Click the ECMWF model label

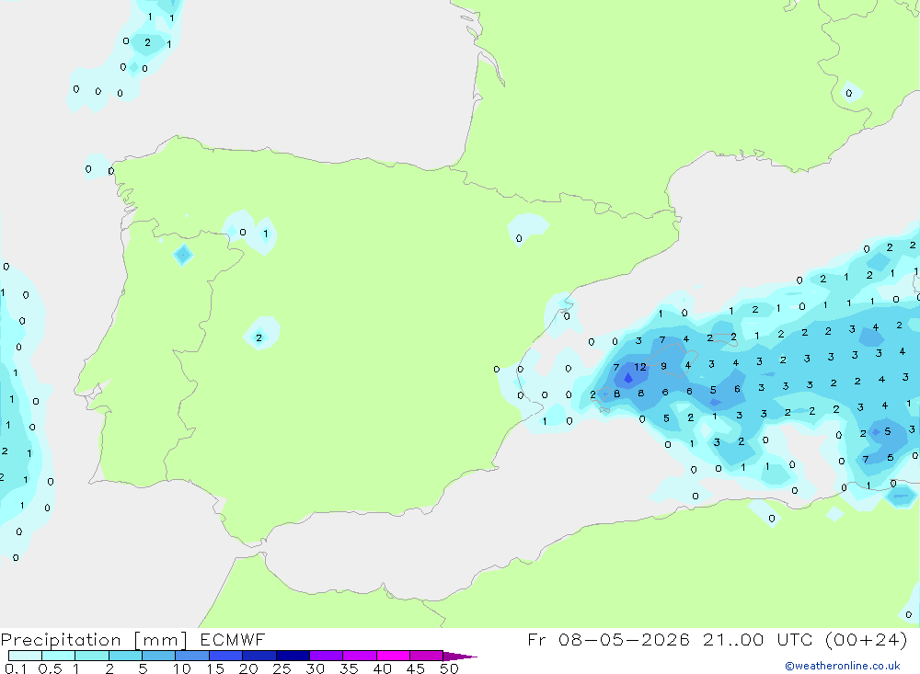(233, 639)
